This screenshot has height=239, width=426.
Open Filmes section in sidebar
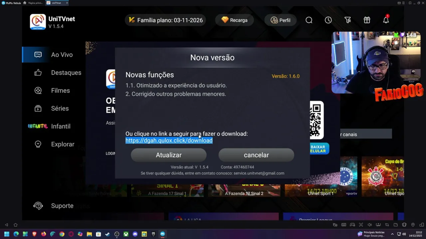[52, 91]
